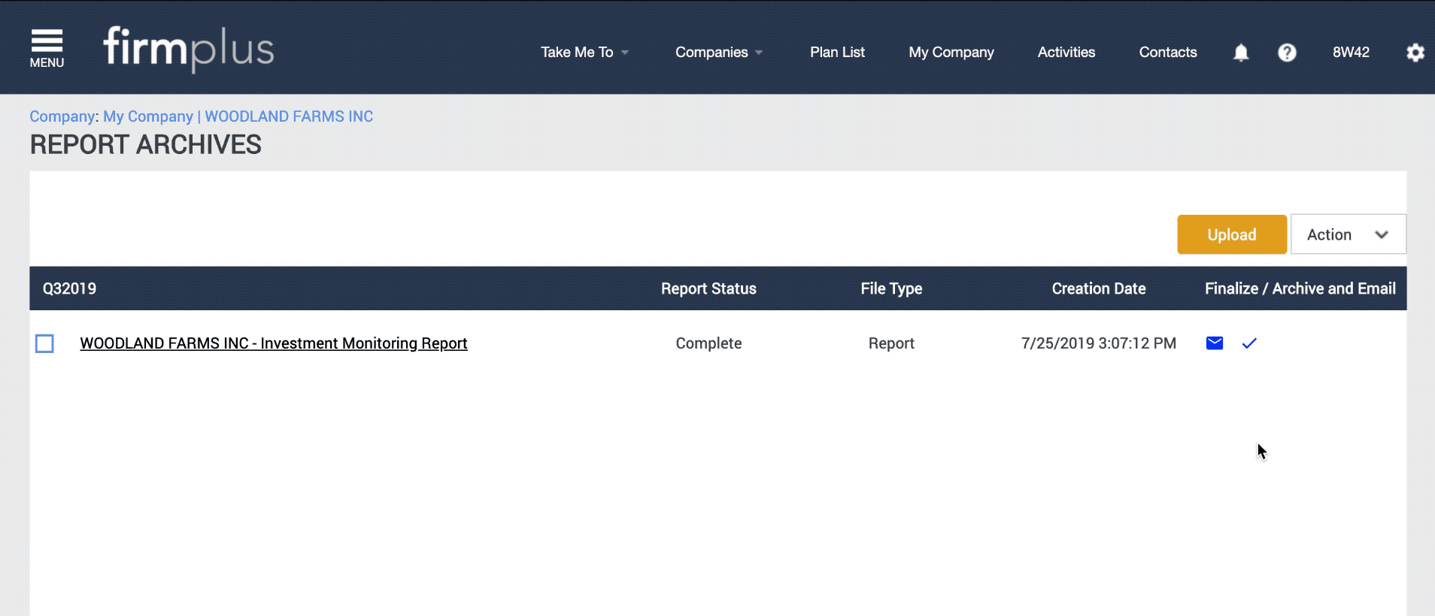Screen dimensions: 1435x616
Task: Click the email envelope icon for Woodland Farms report
Action: click(x=1215, y=343)
